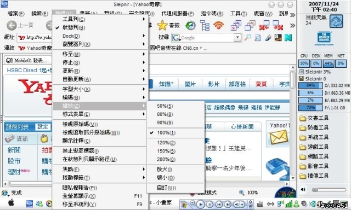Click the highlighter pen icon
The height and width of the screenshot is (210, 351).
click(x=268, y=38)
